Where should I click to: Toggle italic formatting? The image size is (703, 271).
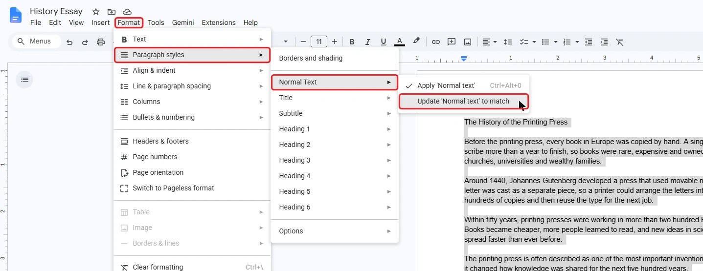[x=368, y=42]
